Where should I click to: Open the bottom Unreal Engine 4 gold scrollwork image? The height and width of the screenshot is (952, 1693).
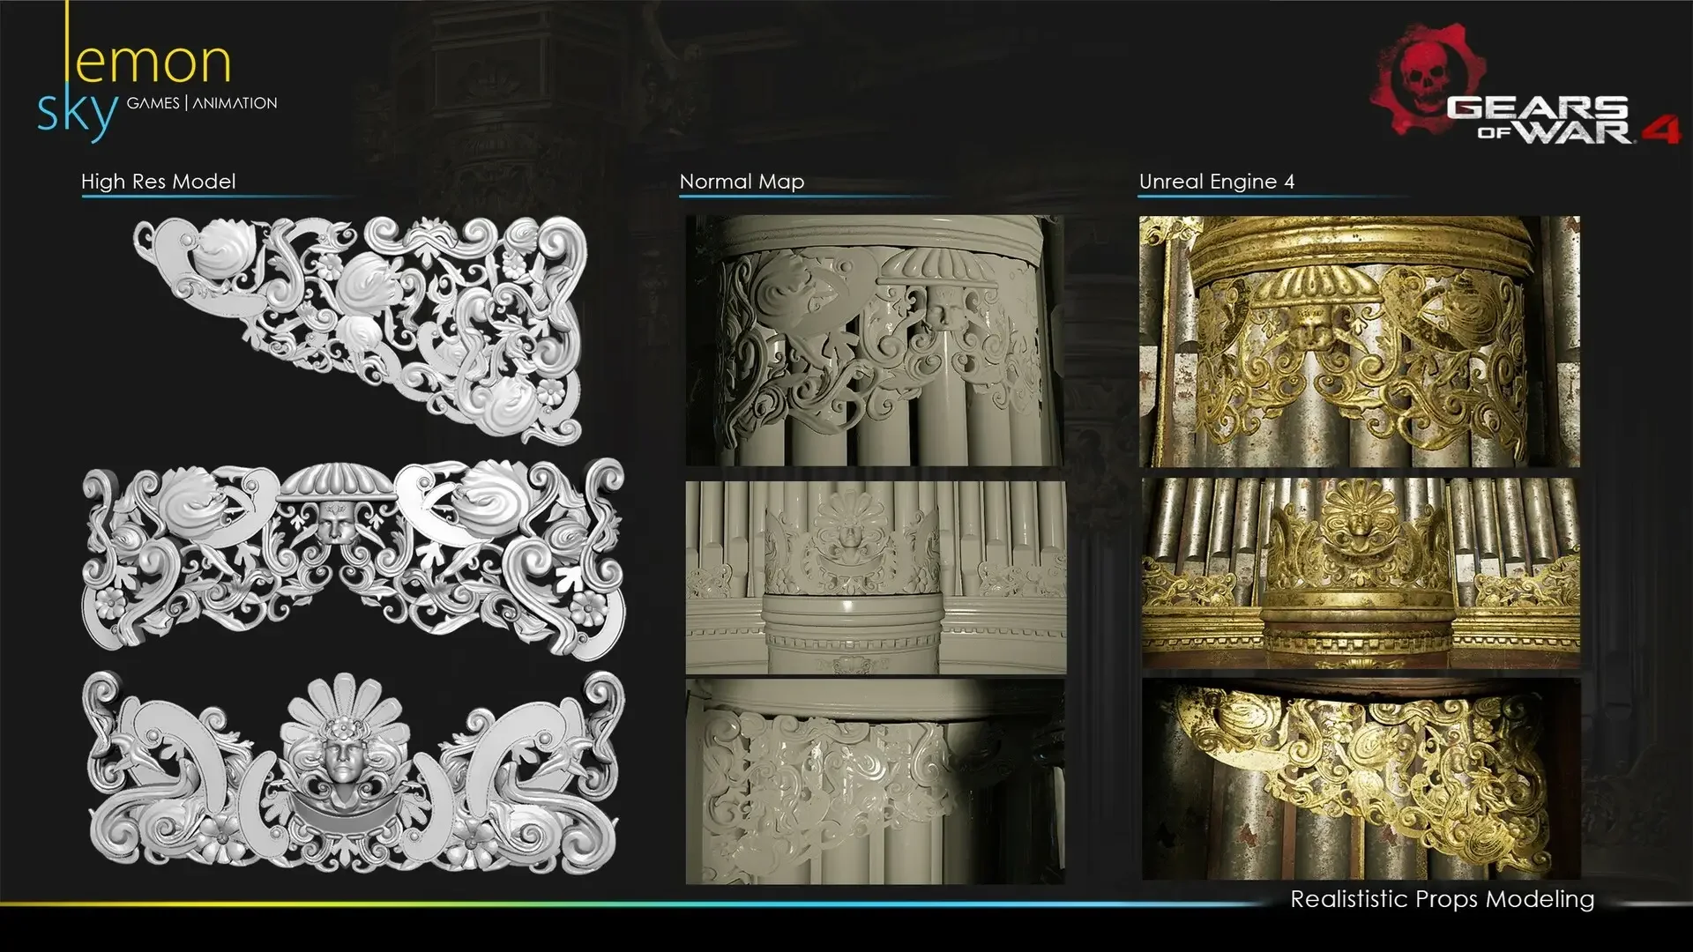point(1361,779)
